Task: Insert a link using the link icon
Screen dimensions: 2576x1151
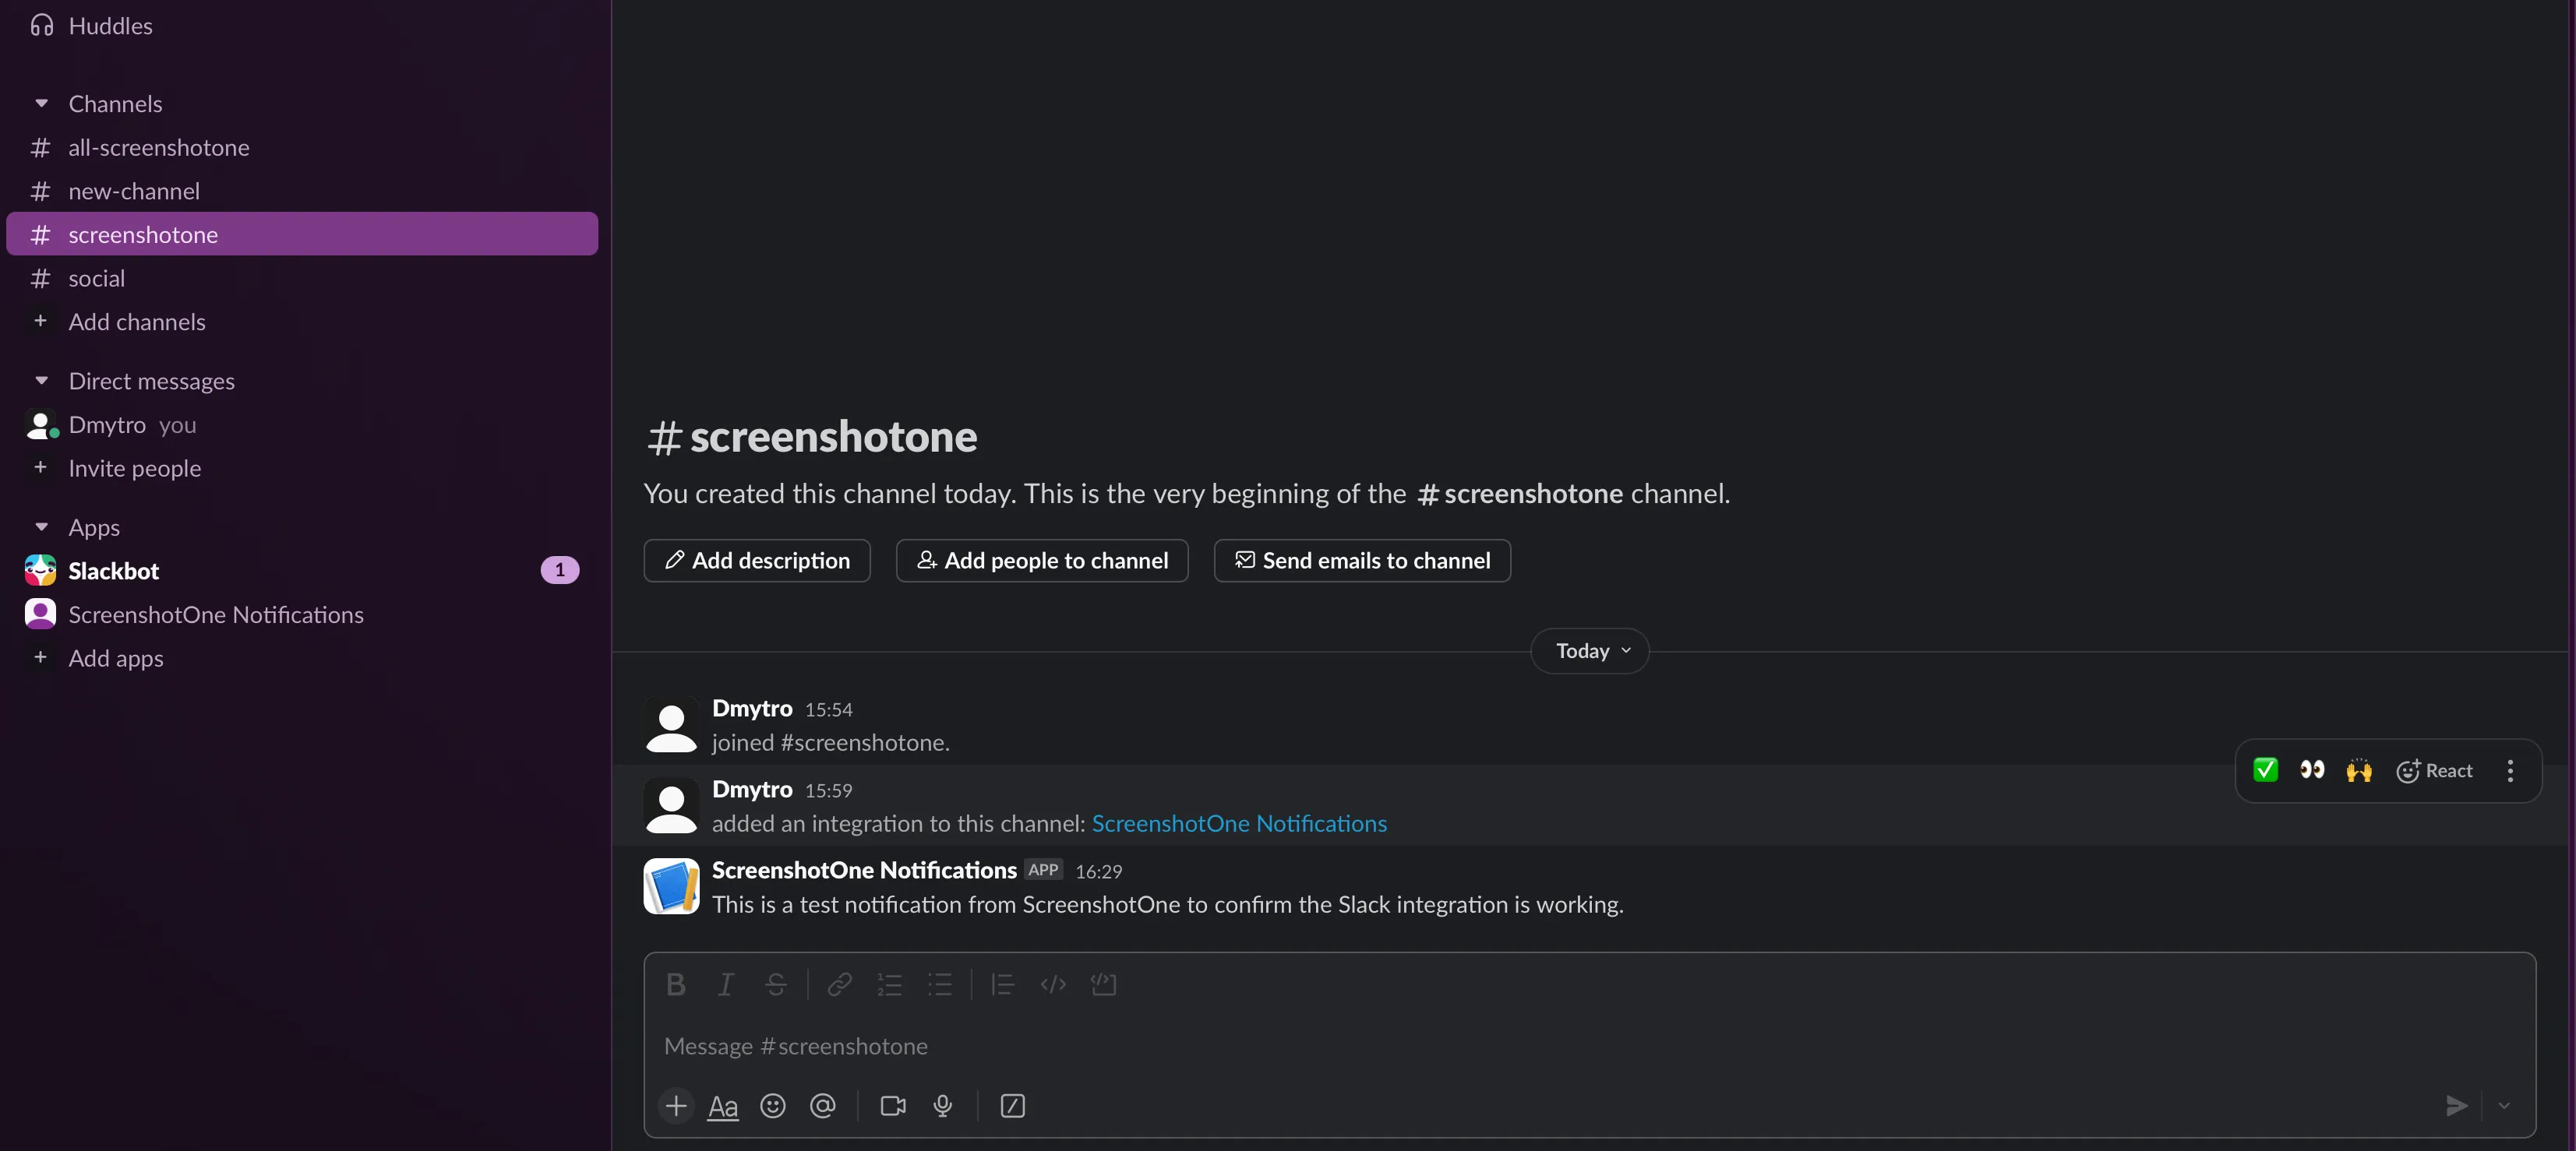Action: (x=839, y=984)
